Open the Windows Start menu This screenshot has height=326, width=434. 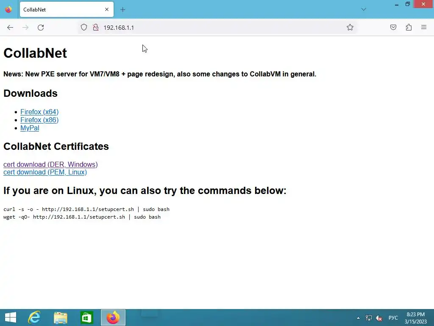coord(11,318)
